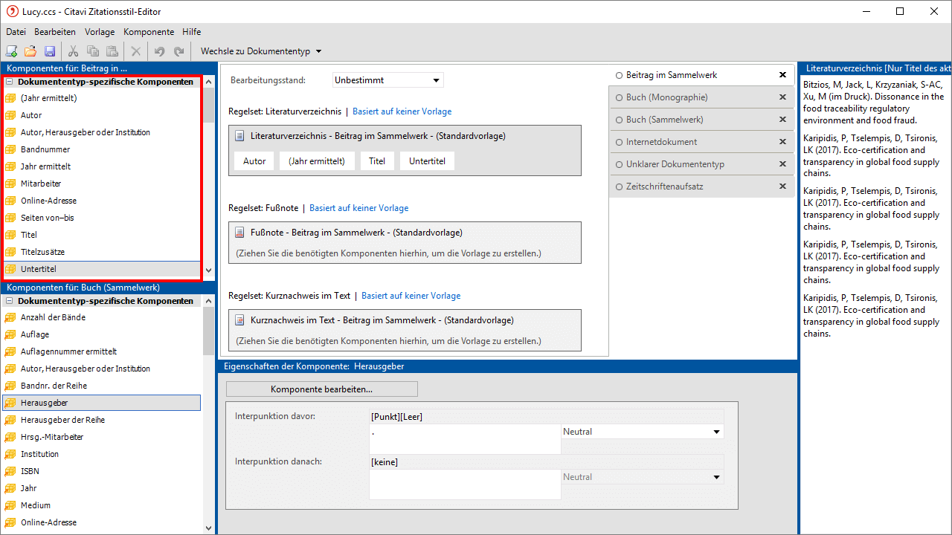Open the Wechsle zu Dokumententyp dropdown
This screenshot has width=952, height=535.
pyautogui.click(x=261, y=51)
